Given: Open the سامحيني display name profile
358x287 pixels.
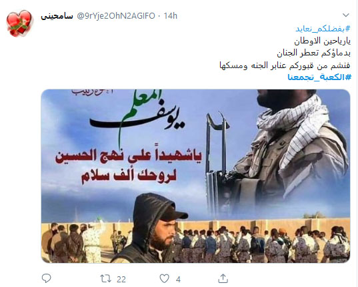Looking at the screenshot, I should [x=57, y=16].
